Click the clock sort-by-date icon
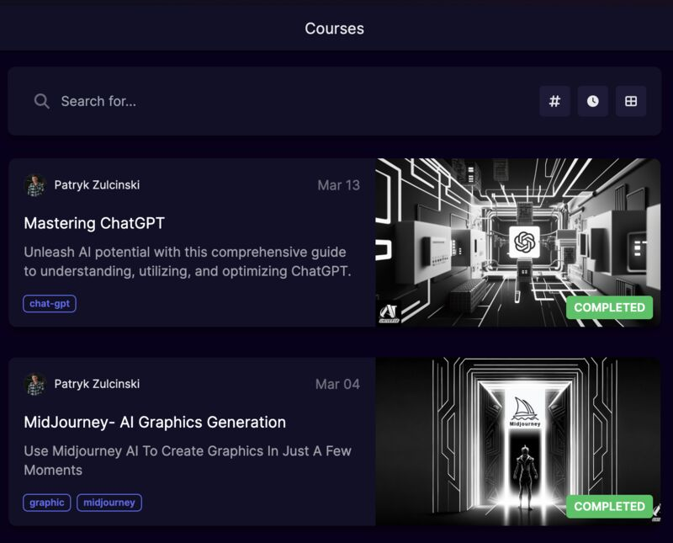The height and width of the screenshot is (543, 673). point(593,101)
